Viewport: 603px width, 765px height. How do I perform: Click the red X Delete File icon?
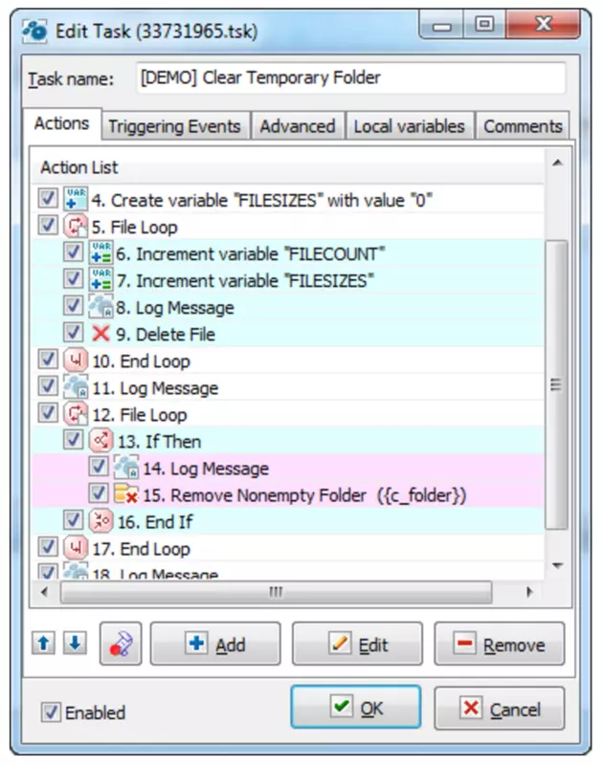[101, 333]
